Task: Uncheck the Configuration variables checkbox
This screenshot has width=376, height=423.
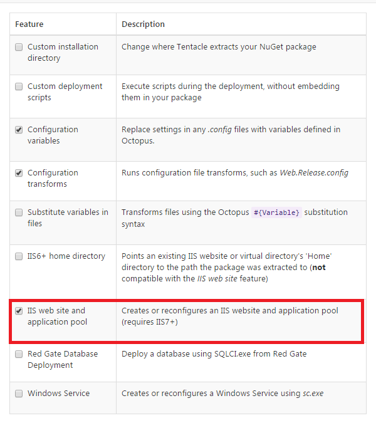Action: [x=19, y=130]
